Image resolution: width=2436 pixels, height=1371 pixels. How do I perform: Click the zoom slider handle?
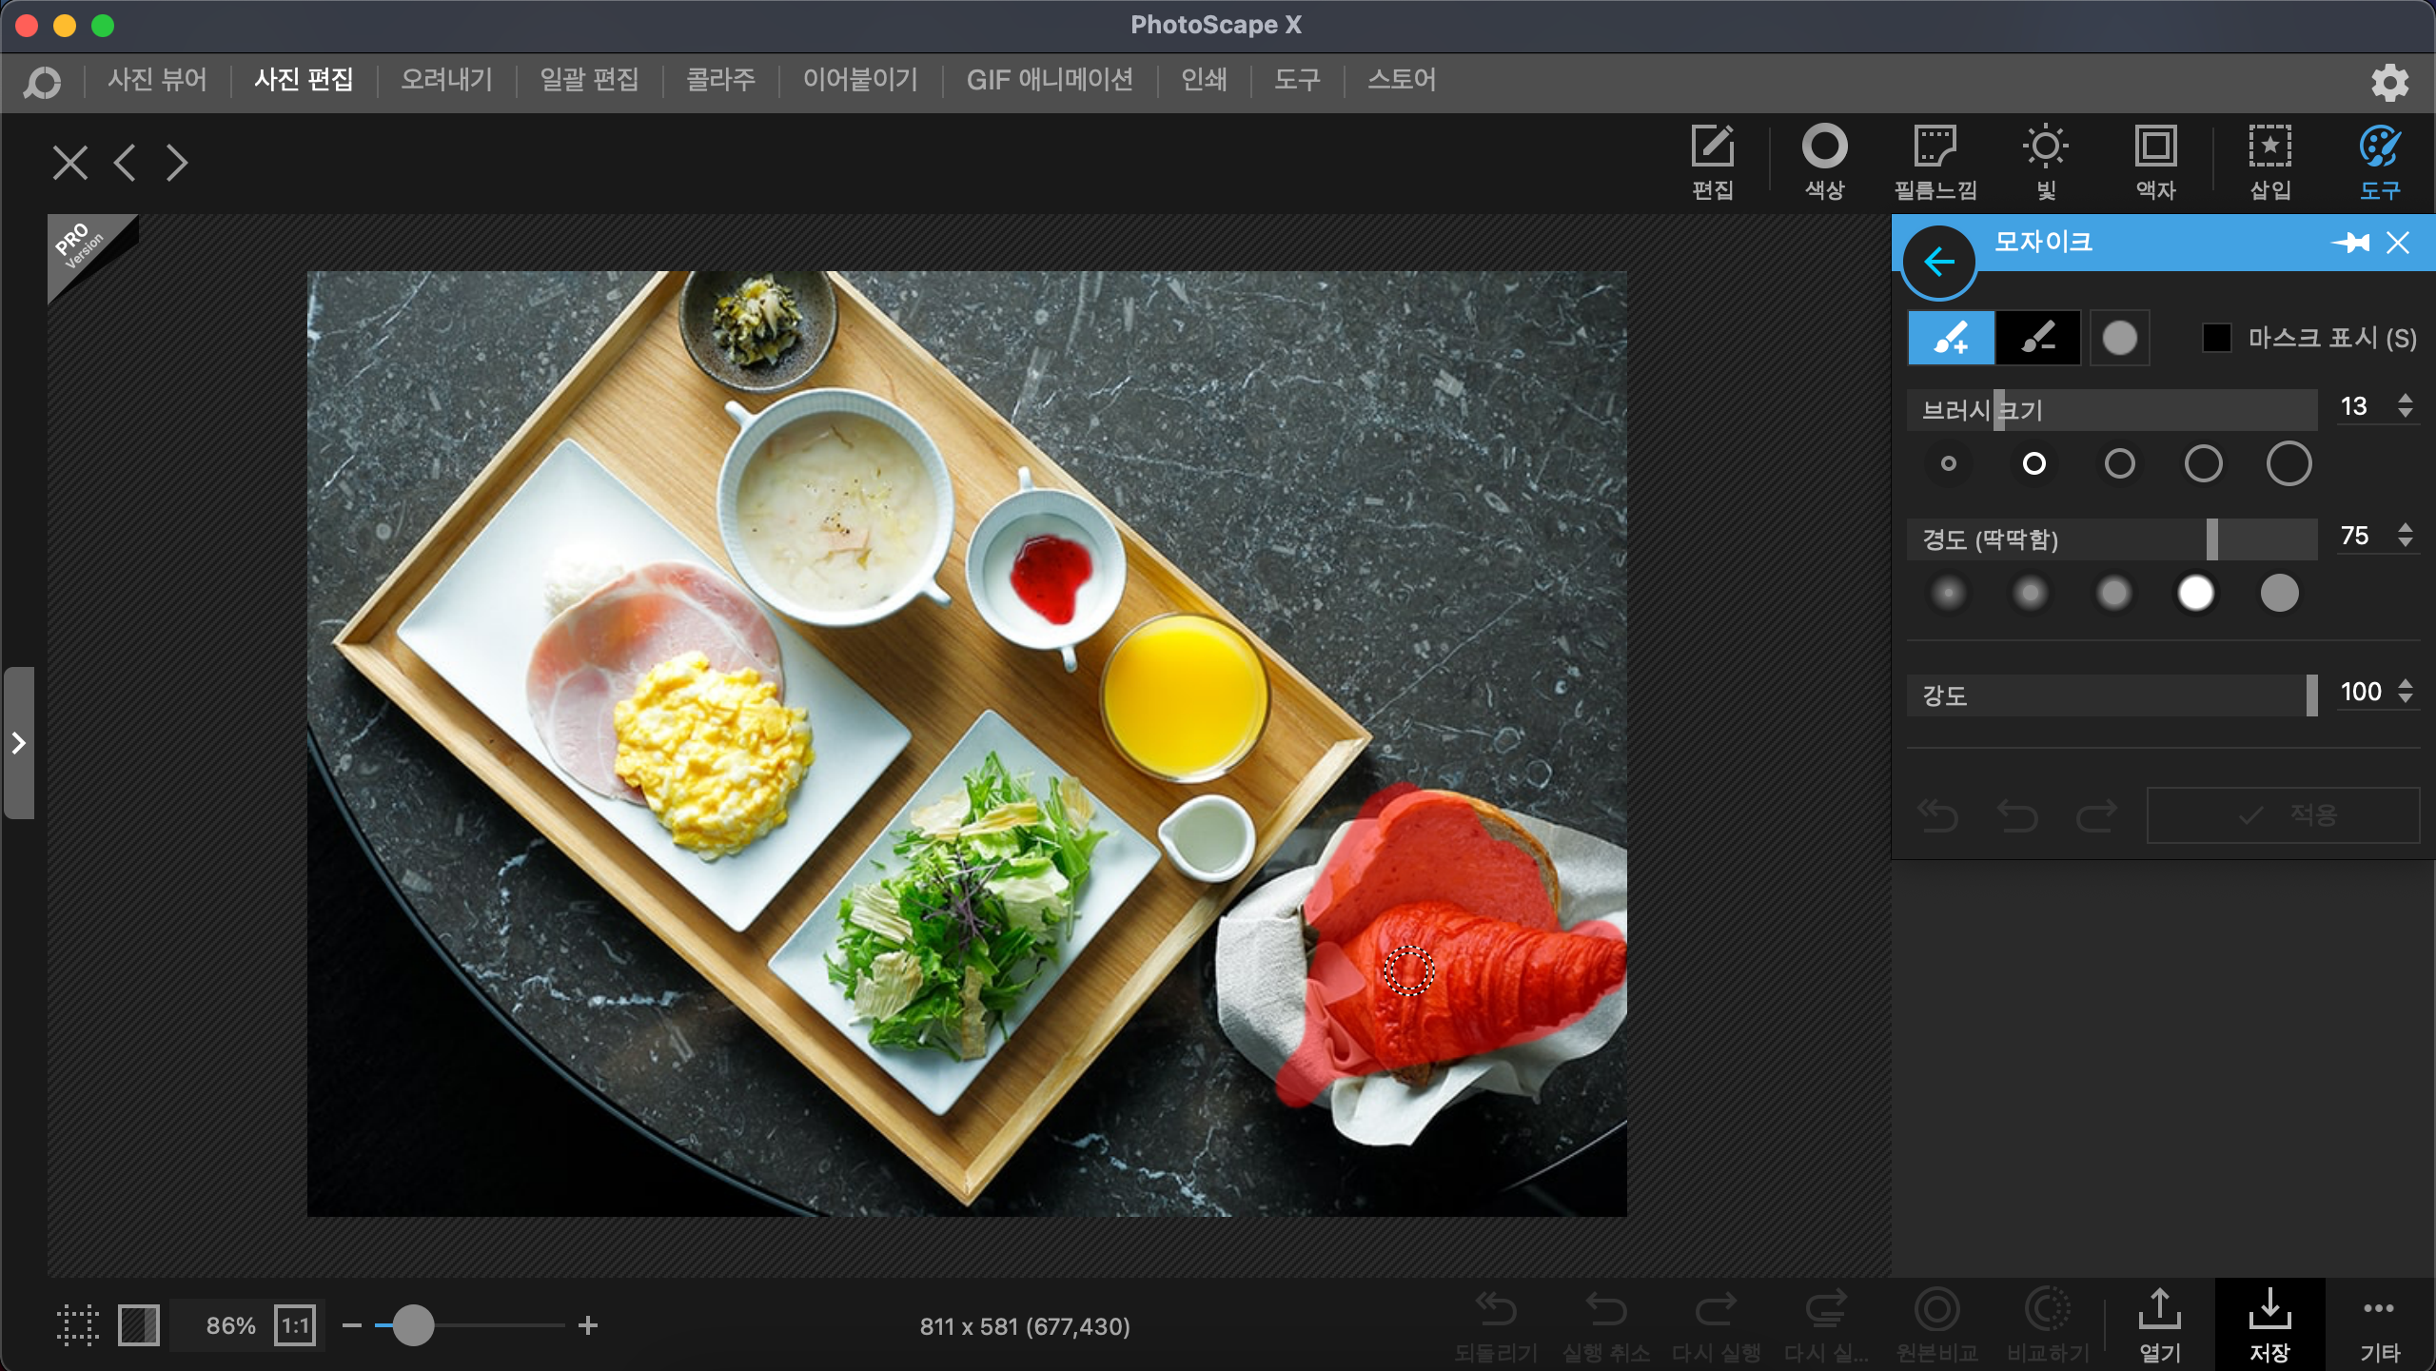tap(413, 1325)
